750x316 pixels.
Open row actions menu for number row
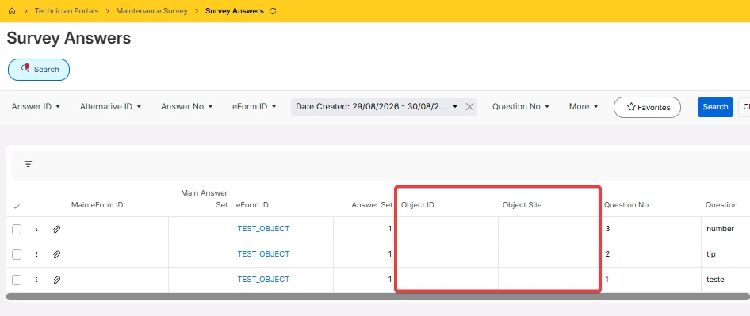click(x=36, y=229)
